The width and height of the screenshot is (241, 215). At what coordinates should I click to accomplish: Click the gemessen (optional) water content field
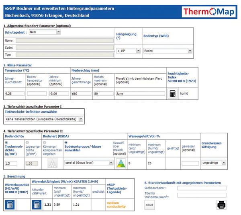[x=190, y=163]
